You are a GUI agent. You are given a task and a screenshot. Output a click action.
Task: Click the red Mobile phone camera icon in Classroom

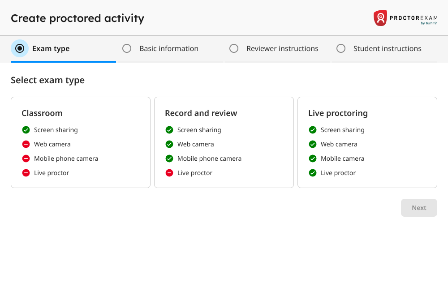(x=26, y=159)
